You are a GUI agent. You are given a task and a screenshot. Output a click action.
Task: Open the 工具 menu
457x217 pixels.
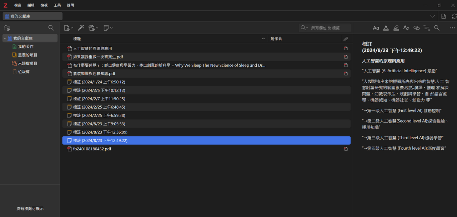(57, 5)
